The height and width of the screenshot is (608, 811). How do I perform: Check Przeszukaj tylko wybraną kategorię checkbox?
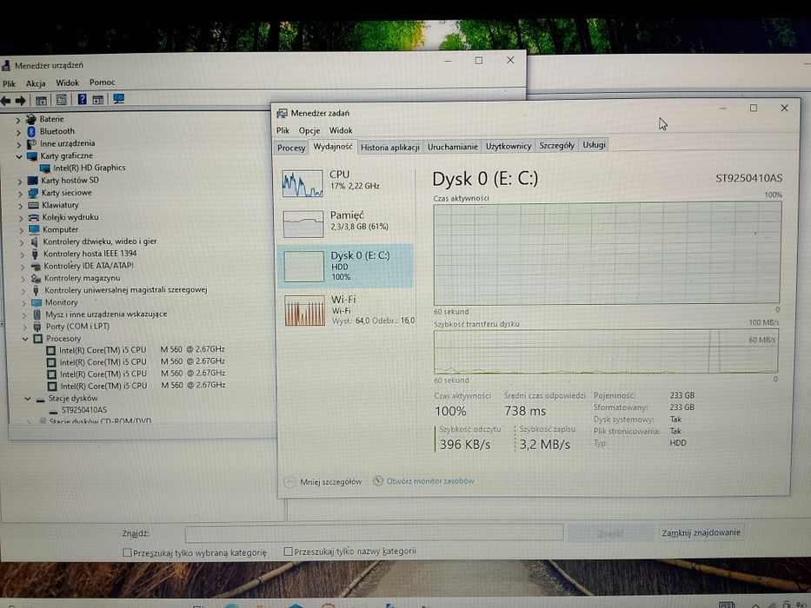127,552
